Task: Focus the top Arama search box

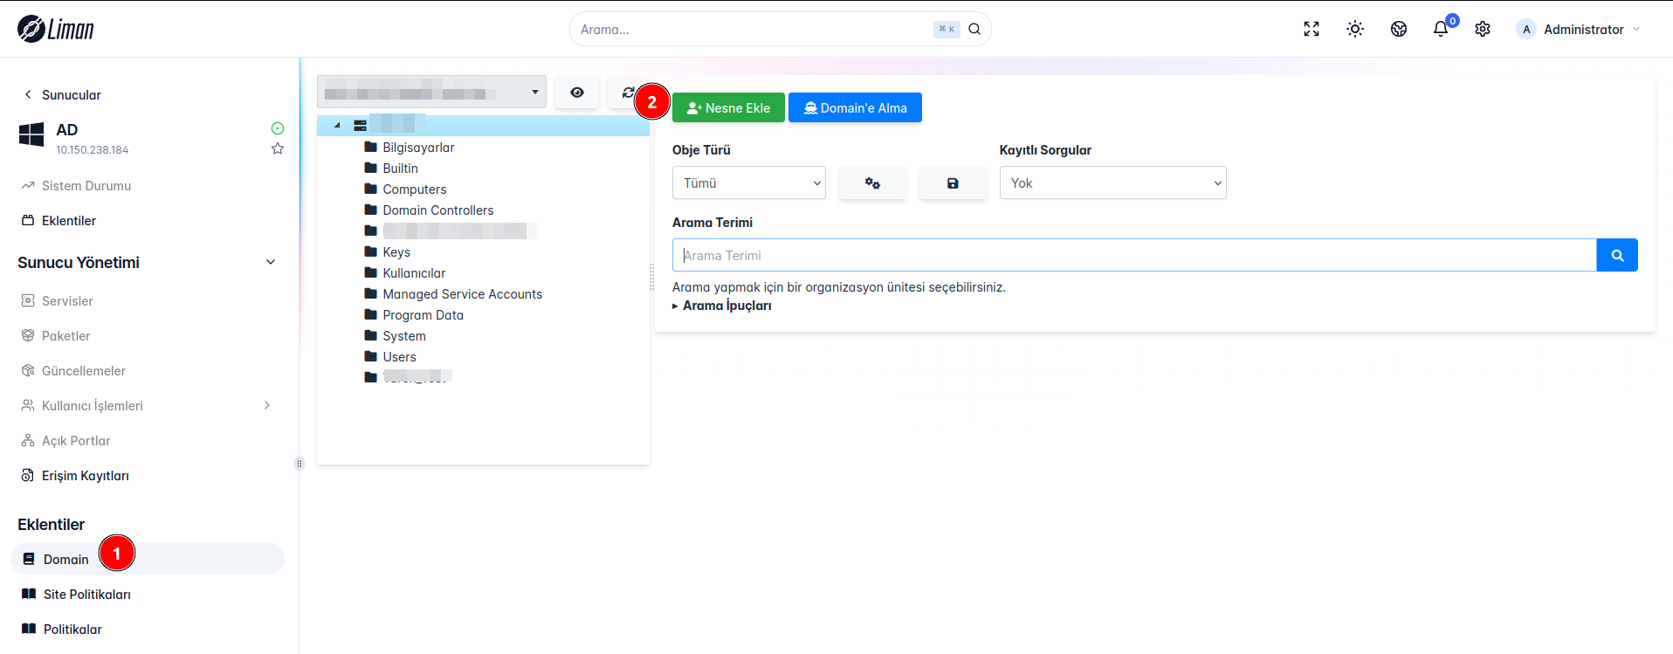Action: (780, 29)
